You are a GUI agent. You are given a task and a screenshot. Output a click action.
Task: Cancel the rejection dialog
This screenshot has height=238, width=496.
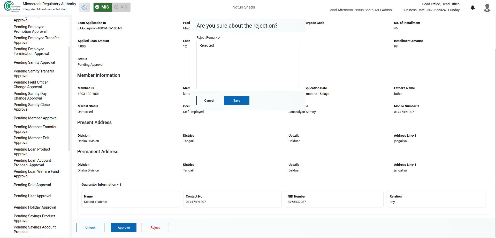point(209,101)
